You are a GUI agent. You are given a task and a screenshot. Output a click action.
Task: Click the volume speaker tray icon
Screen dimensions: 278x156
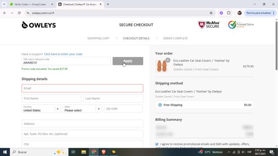point(243,152)
